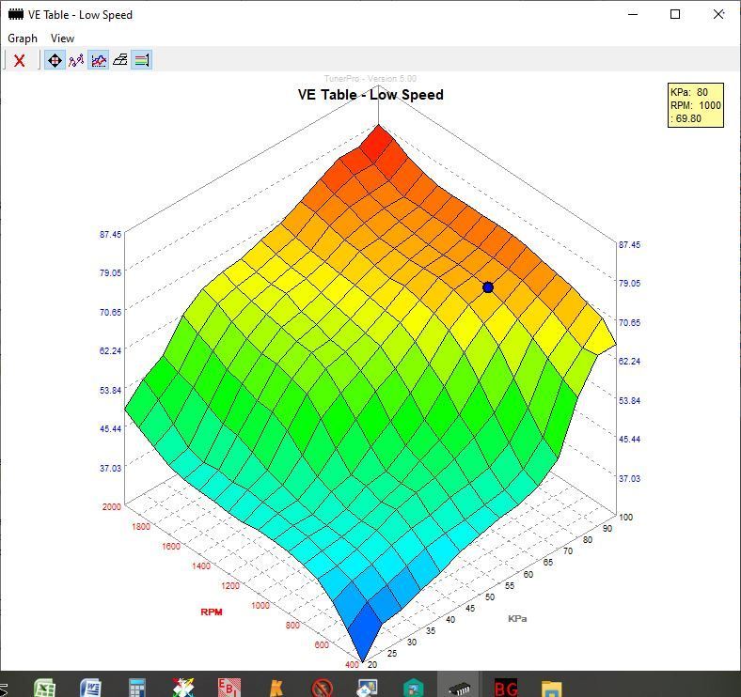Click the blue selected point on surface
The image size is (741, 697).
point(488,287)
